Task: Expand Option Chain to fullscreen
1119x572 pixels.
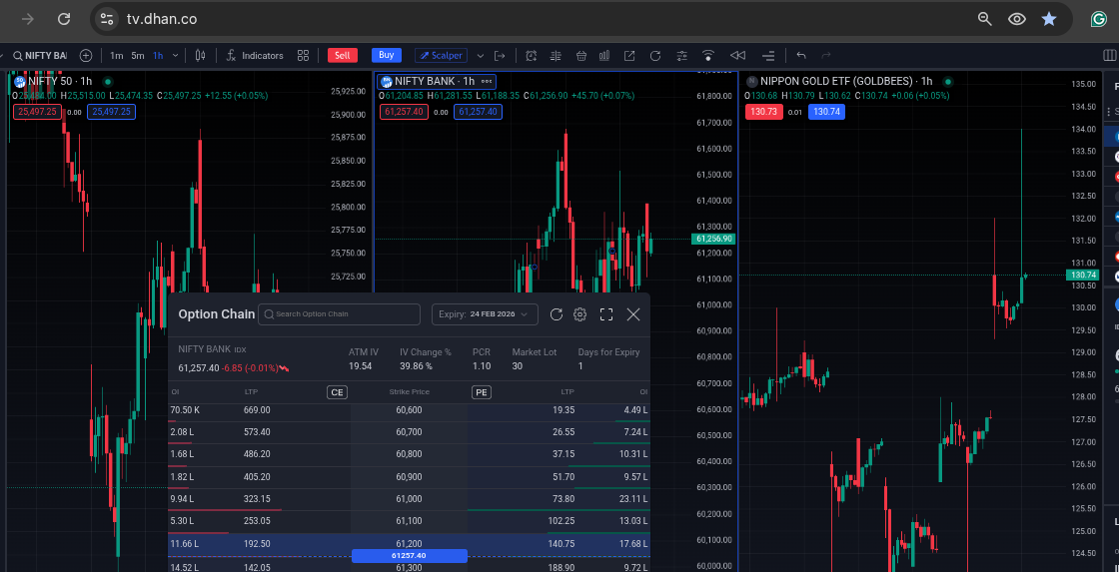Action: (x=606, y=314)
